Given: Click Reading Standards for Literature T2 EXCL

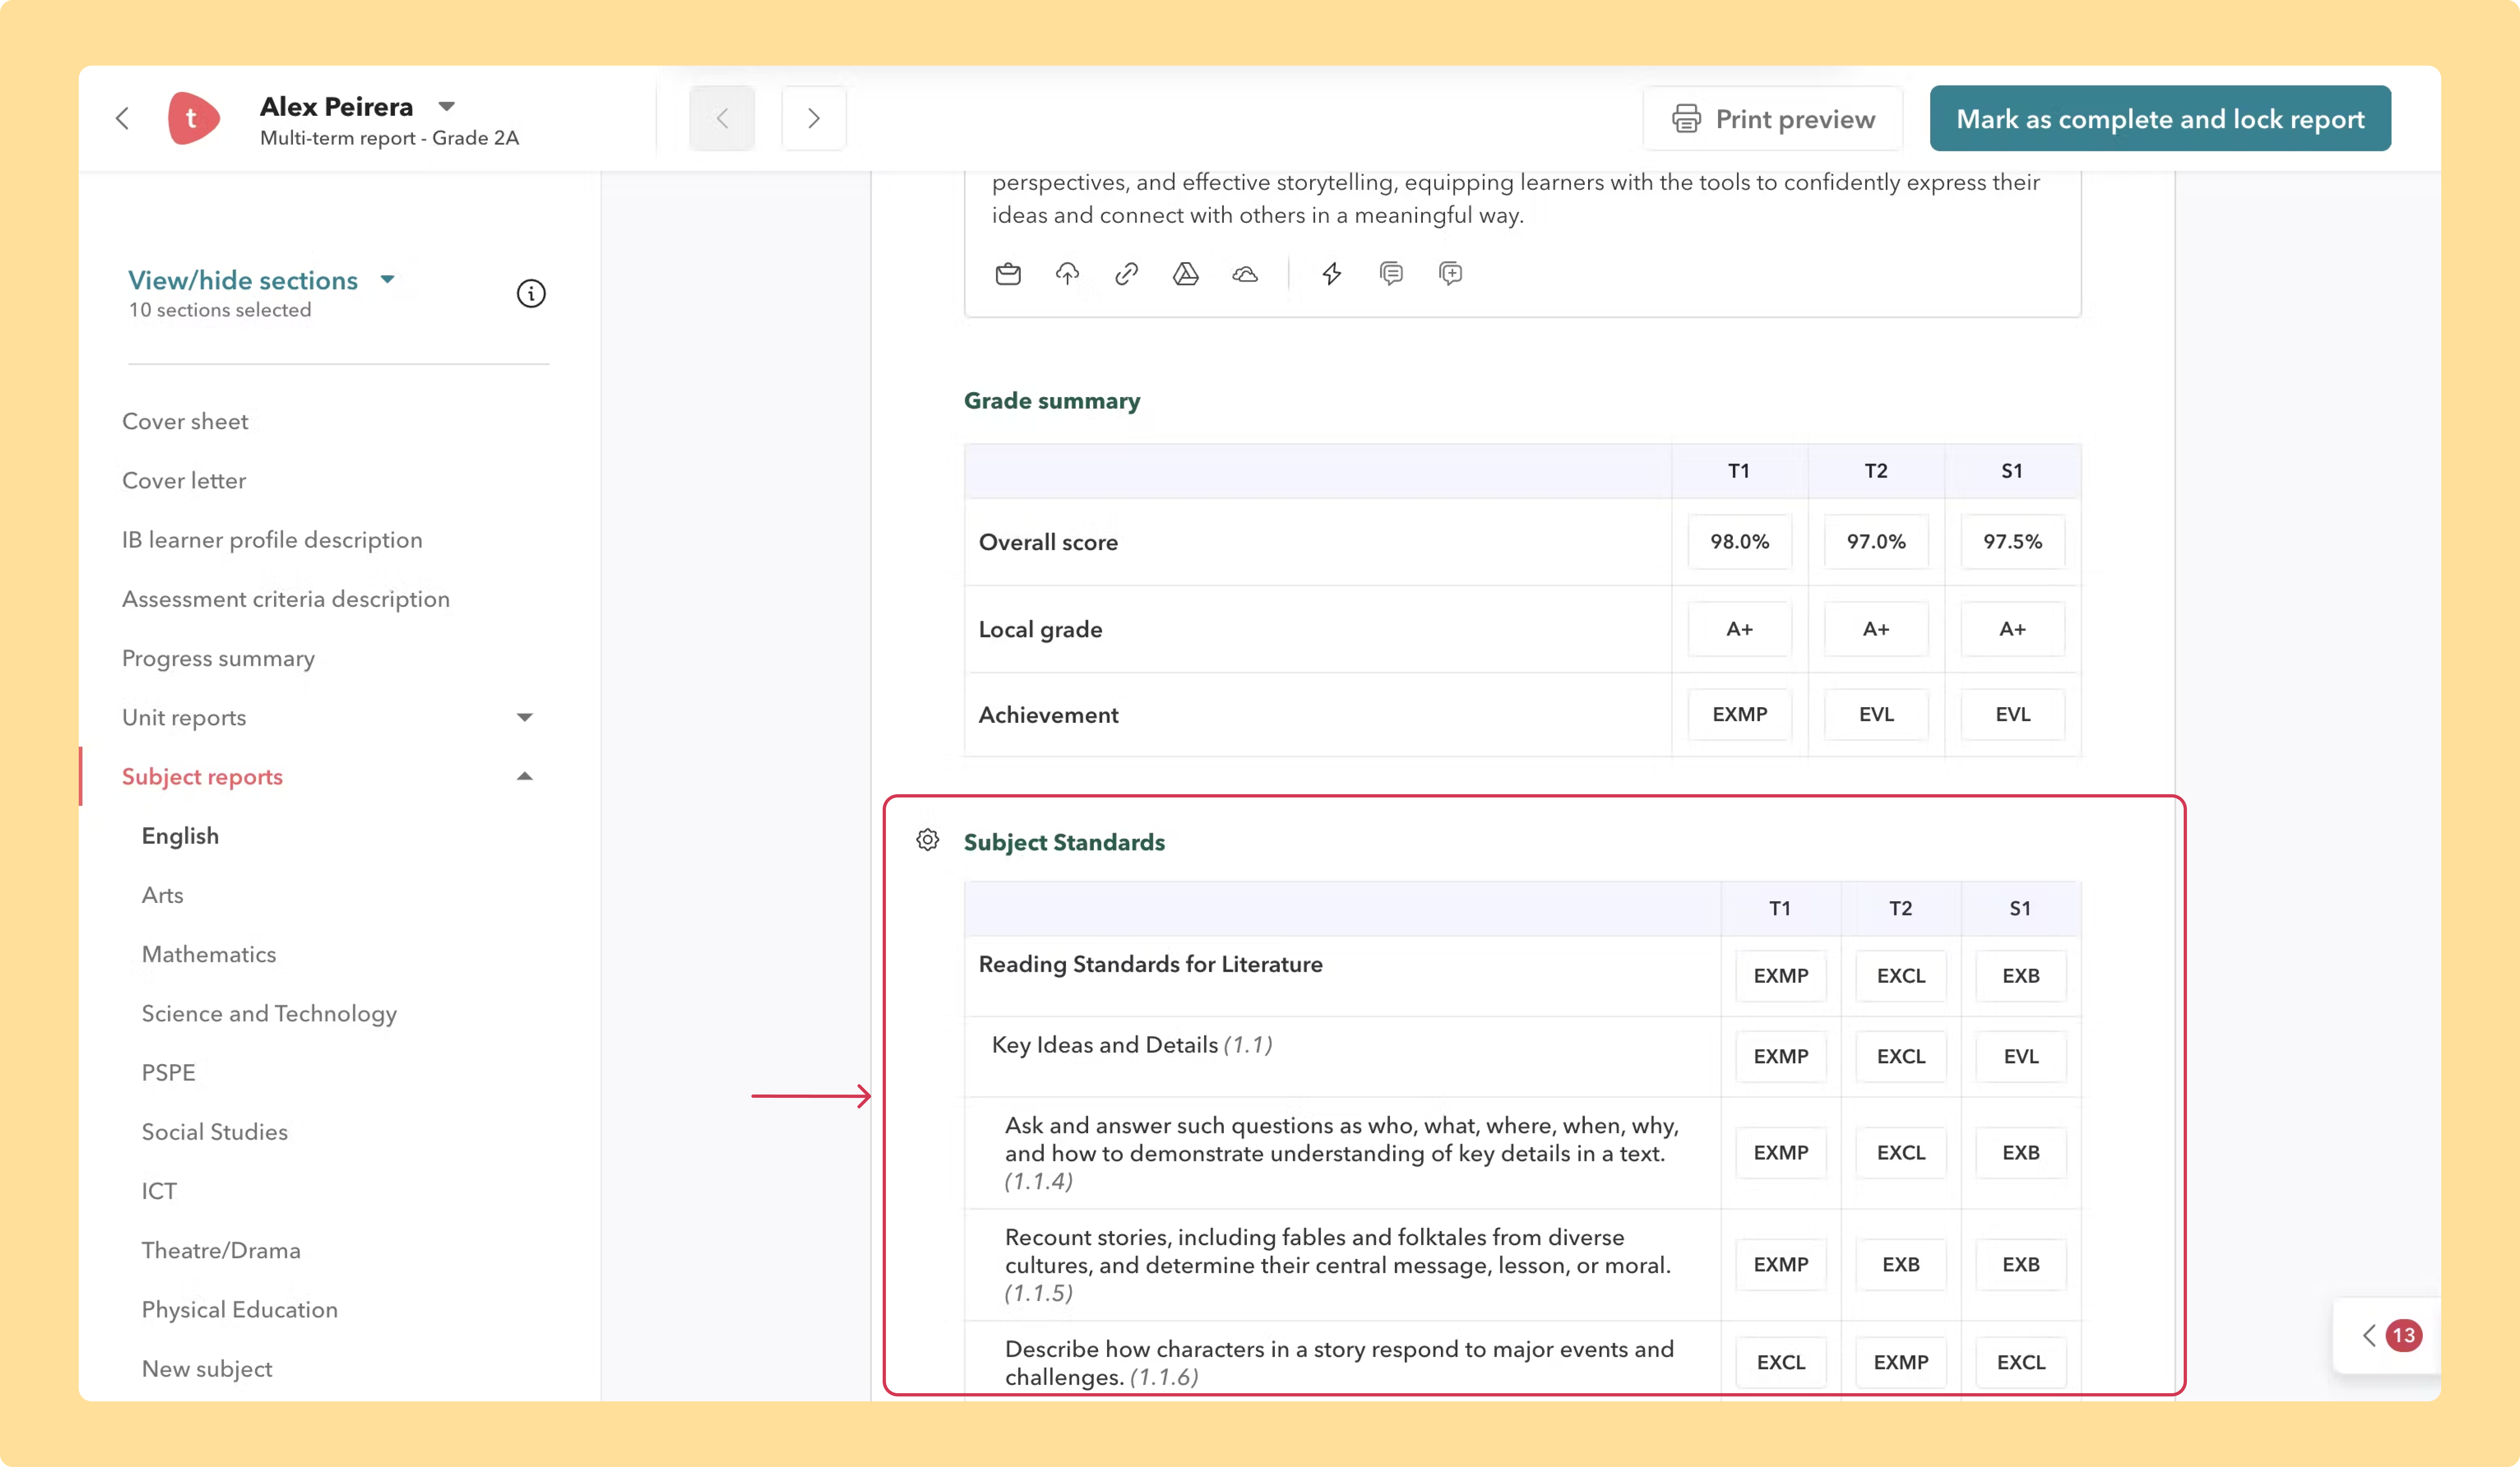Looking at the screenshot, I should (x=1901, y=976).
